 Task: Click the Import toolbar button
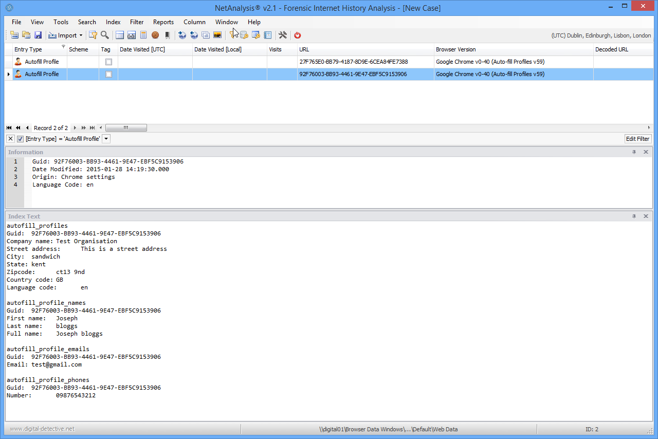pos(62,35)
